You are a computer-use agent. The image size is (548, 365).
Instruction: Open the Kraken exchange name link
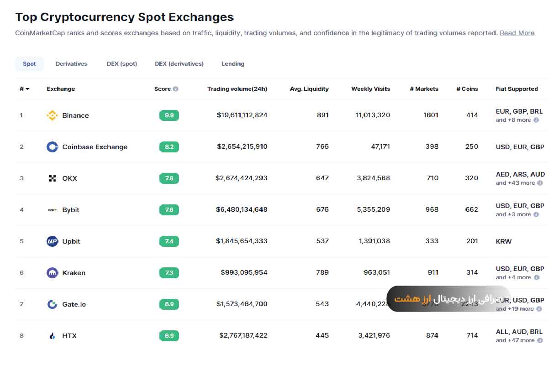click(x=74, y=273)
